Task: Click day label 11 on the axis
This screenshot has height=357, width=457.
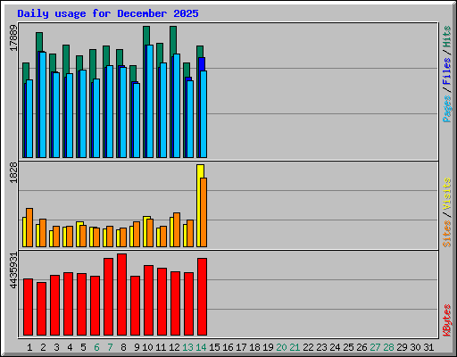Action: pyautogui.click(x=161, y=347)
